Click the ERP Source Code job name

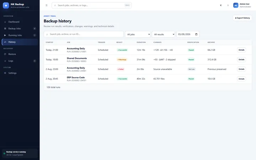76,78
